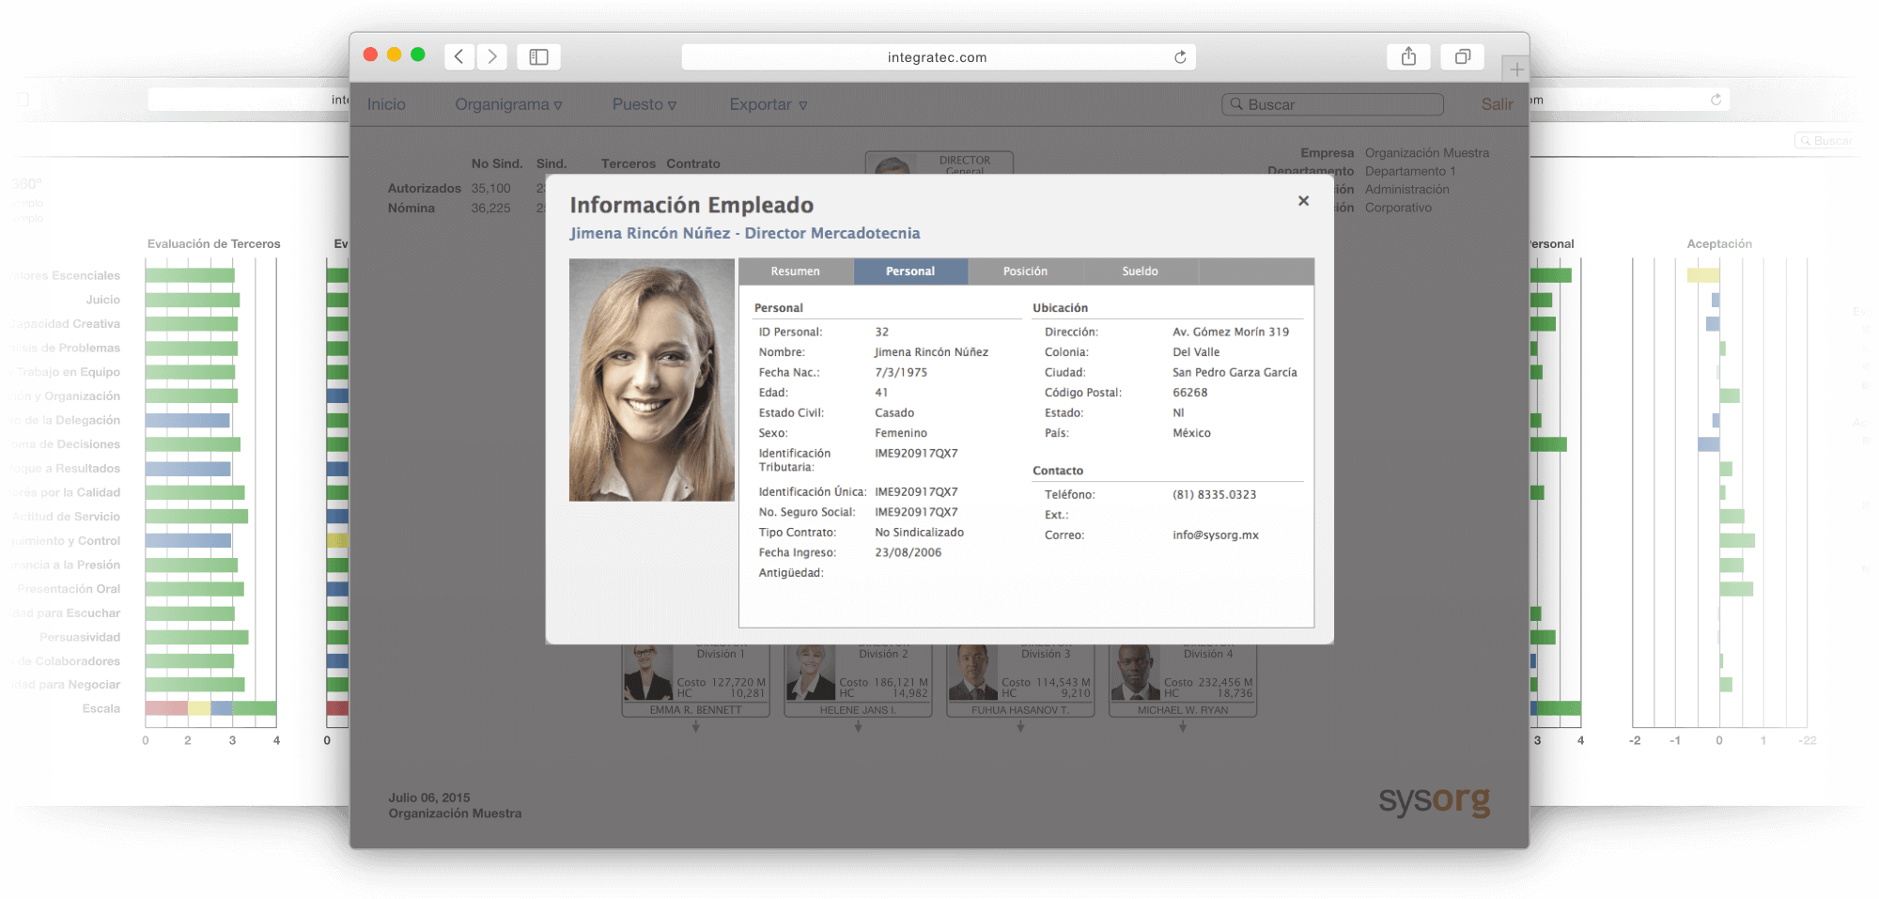Go forward with the browser forward arrow
The width and height of the screenshot is (1879, 899).
click(x=492, y=56)
